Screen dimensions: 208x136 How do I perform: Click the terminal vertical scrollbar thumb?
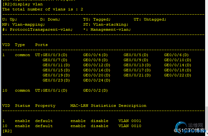pyautogui.click(x=207, y=119)
